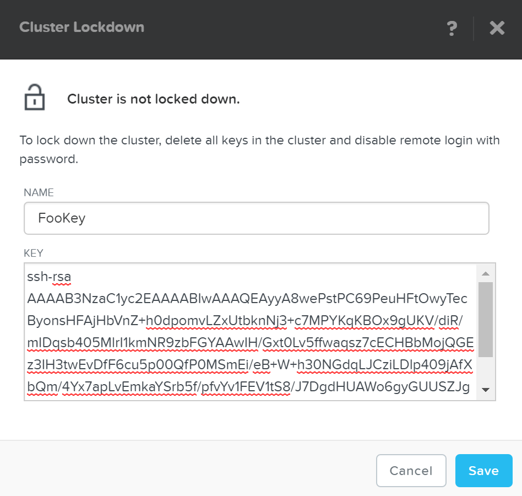Image resolution: width=522 pixels, height=496 pixels.
Task: Click the scrollbar down arrow in KEY field
Action: [485, 390]
